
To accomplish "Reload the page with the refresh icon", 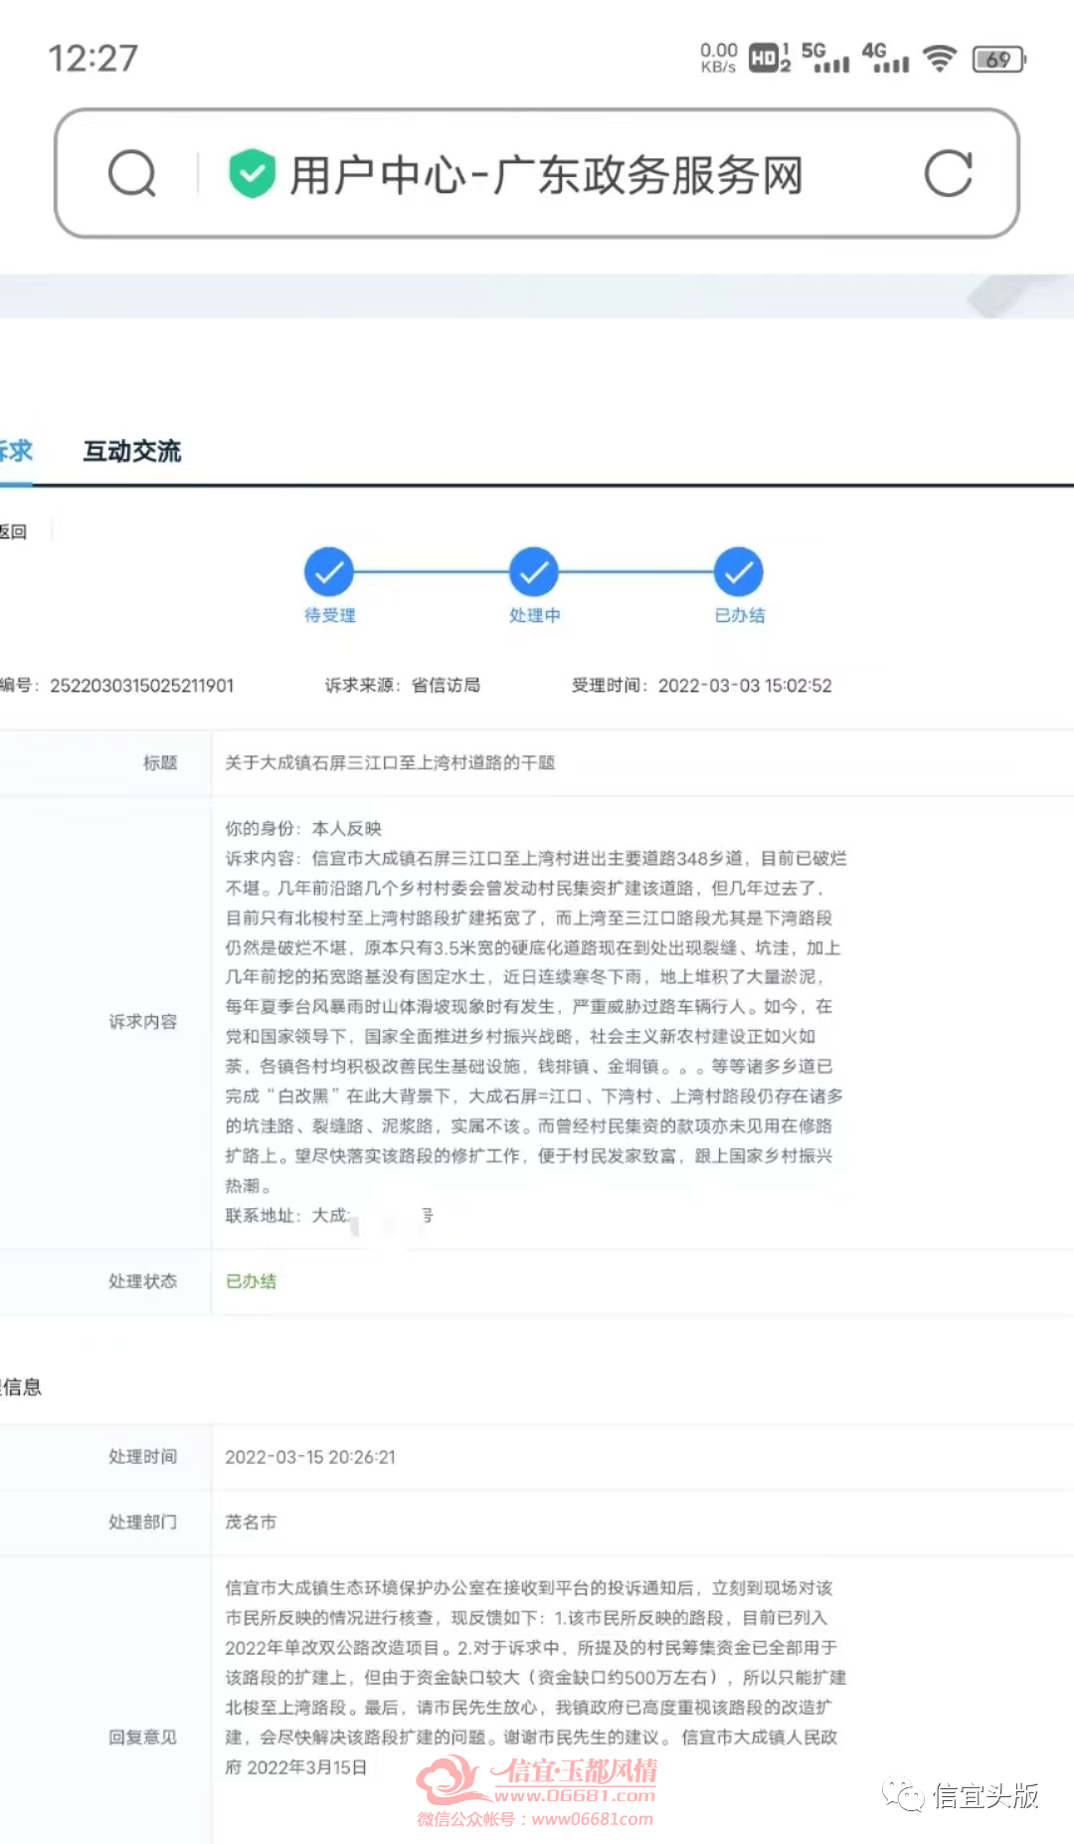I will pos(948,174).
